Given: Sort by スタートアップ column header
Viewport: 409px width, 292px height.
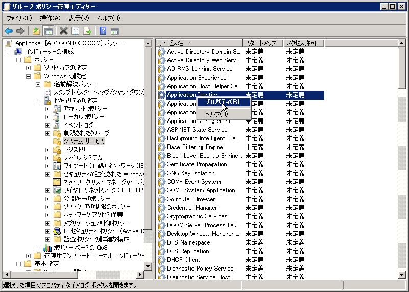Looking at the screenshot, I should (262, 43).
